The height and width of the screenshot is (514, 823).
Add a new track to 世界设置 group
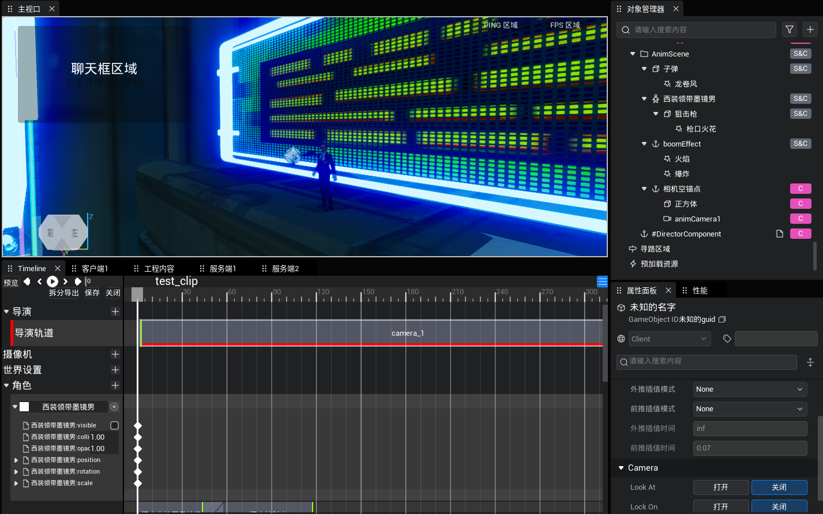[x=115, y=370]
